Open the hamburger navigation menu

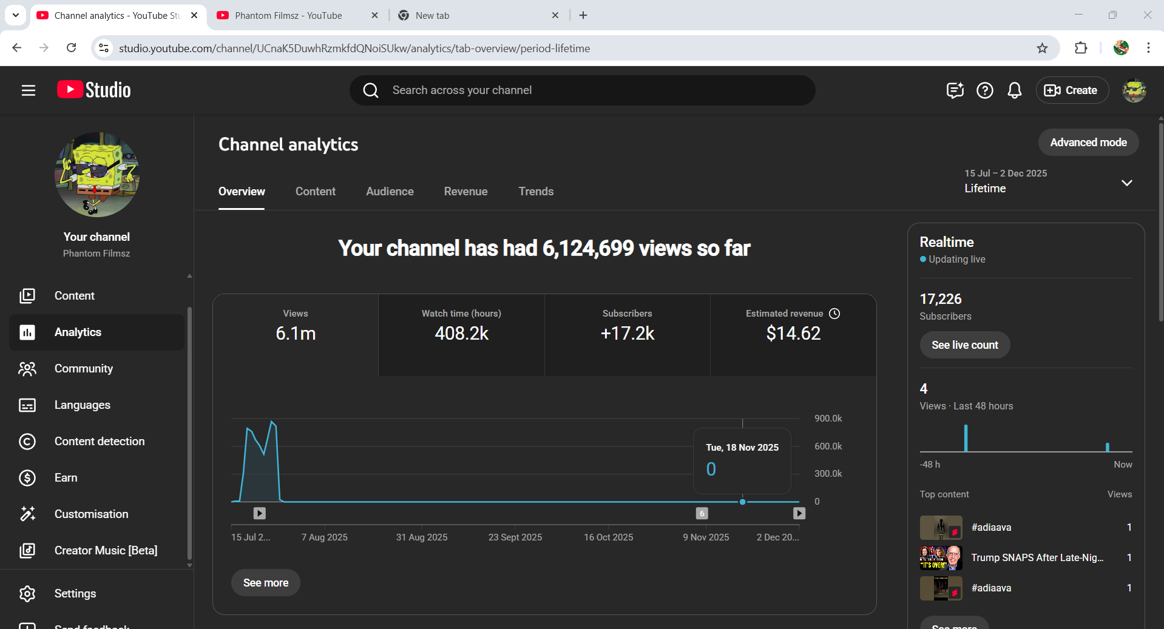point(28,90)
